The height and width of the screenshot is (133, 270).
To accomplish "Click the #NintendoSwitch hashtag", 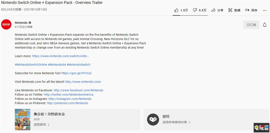I will [79, 65].
